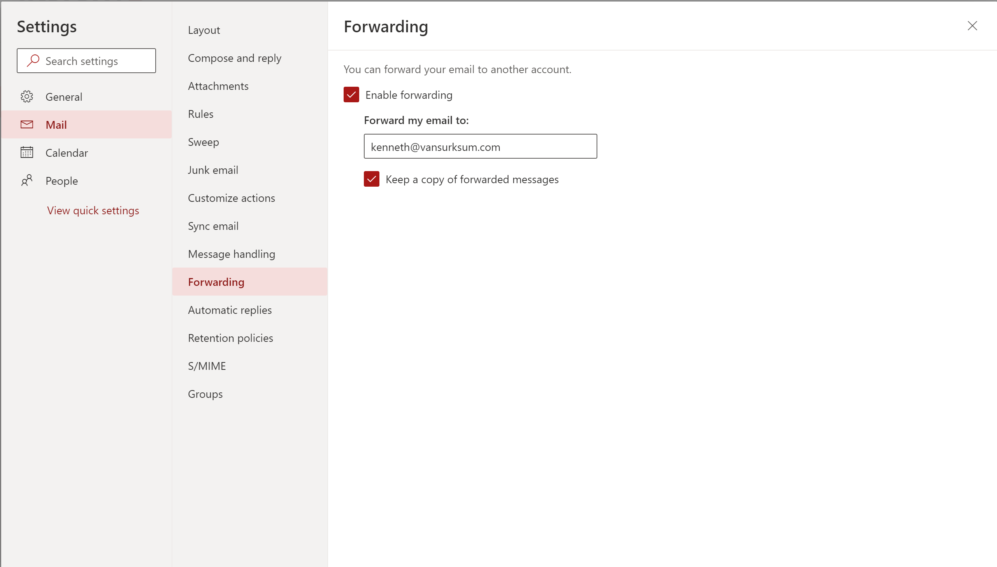The height and width of the screenshot is (567, 997).
Task: Uncheck Enable forwarding checkbox
Action: click(x=351, y=94)
